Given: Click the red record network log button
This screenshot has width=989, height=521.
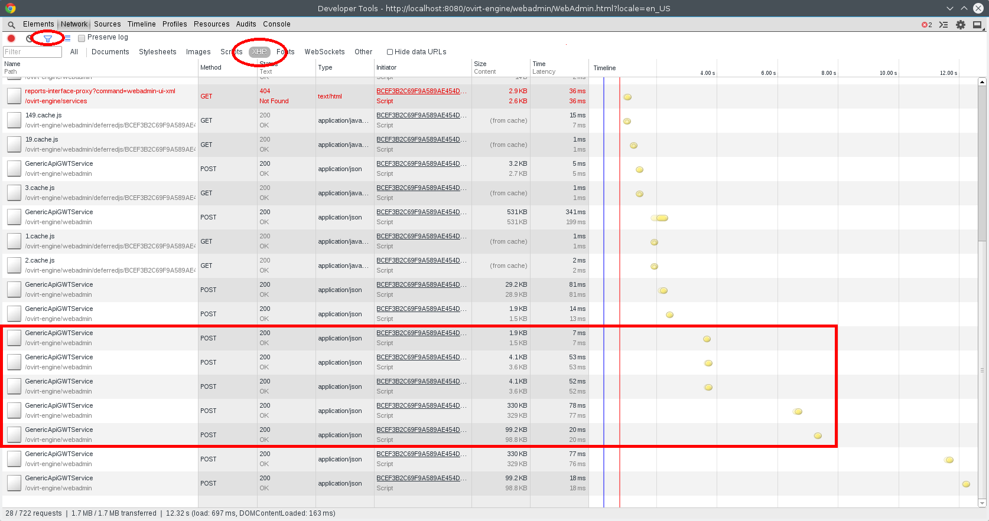Looking at the screenshot, I should [x=11, y=38].
